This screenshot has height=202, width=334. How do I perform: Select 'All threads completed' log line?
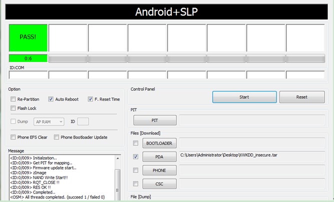tap(57, 197)
